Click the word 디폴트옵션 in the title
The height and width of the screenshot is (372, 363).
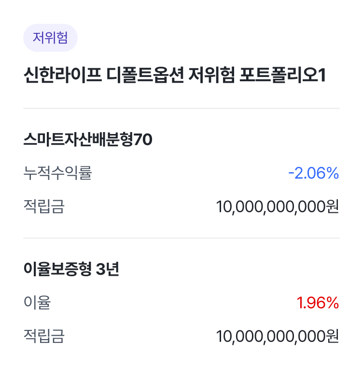click(145, 75)
